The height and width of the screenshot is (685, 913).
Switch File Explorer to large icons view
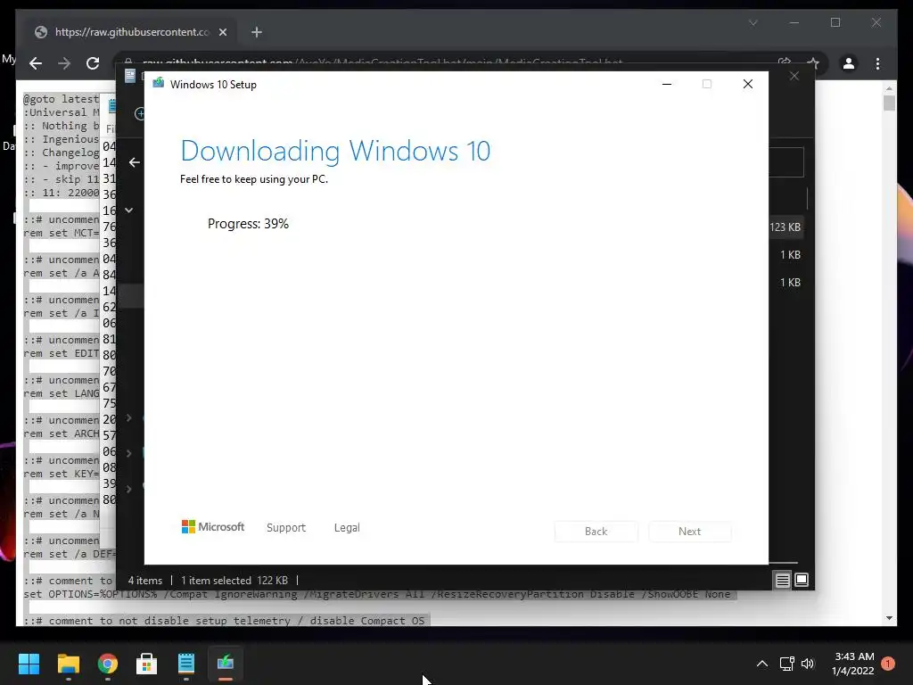point(802,580)
